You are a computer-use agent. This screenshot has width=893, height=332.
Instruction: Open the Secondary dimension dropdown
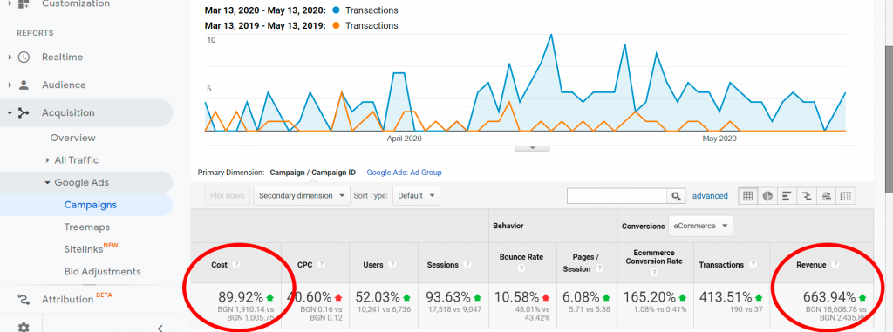pyautogui.click(x=301, y=196)
